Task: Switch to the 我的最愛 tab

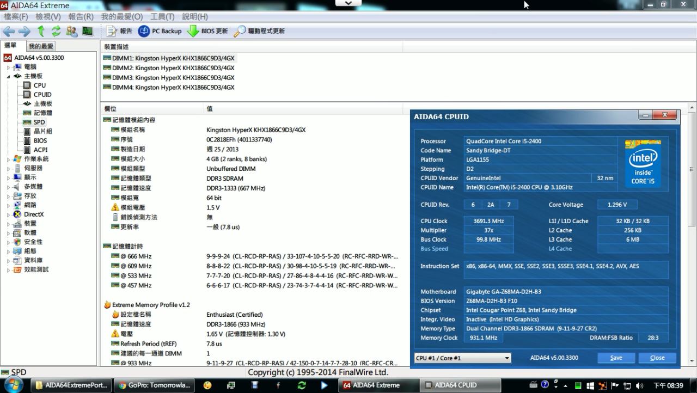Action: [x=41, y=47]
